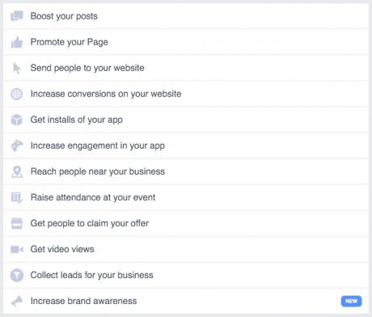Select Get installs of your app
Image resolution: width=372 pixels, height=317 pixels.
[x=186, y=120]
